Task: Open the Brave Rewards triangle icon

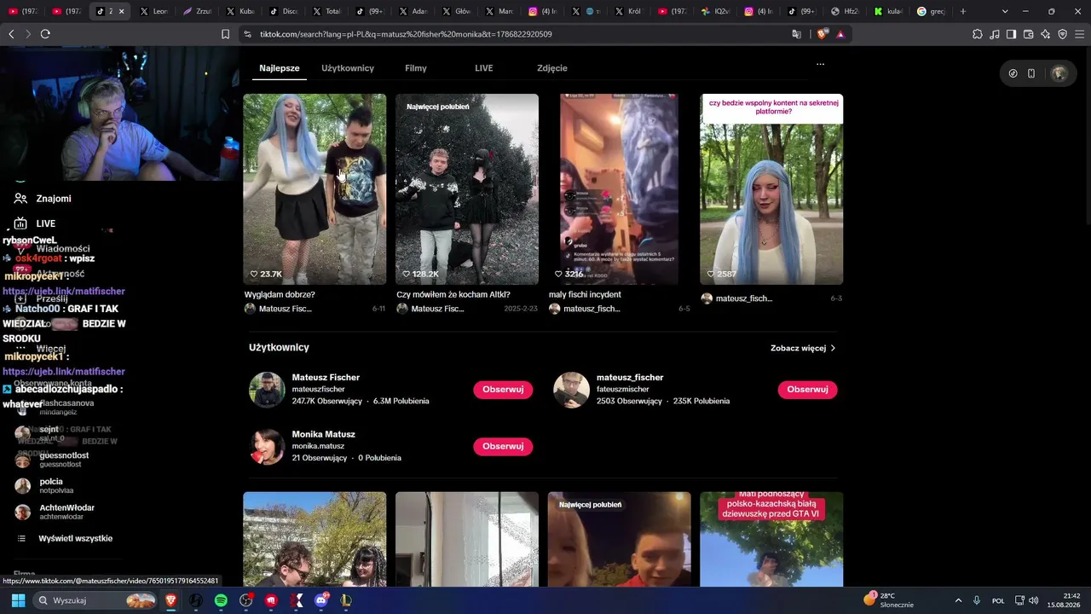Action: [x=840, y=34]
